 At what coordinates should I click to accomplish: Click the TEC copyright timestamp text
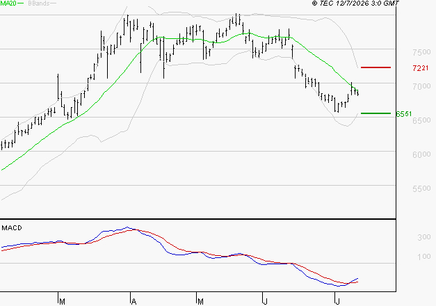click(x=355, y=3)
